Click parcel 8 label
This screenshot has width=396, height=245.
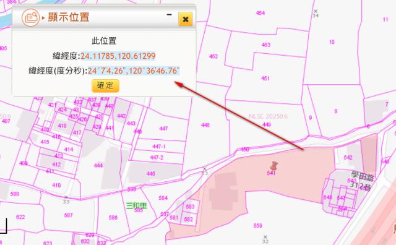(335, 111)
